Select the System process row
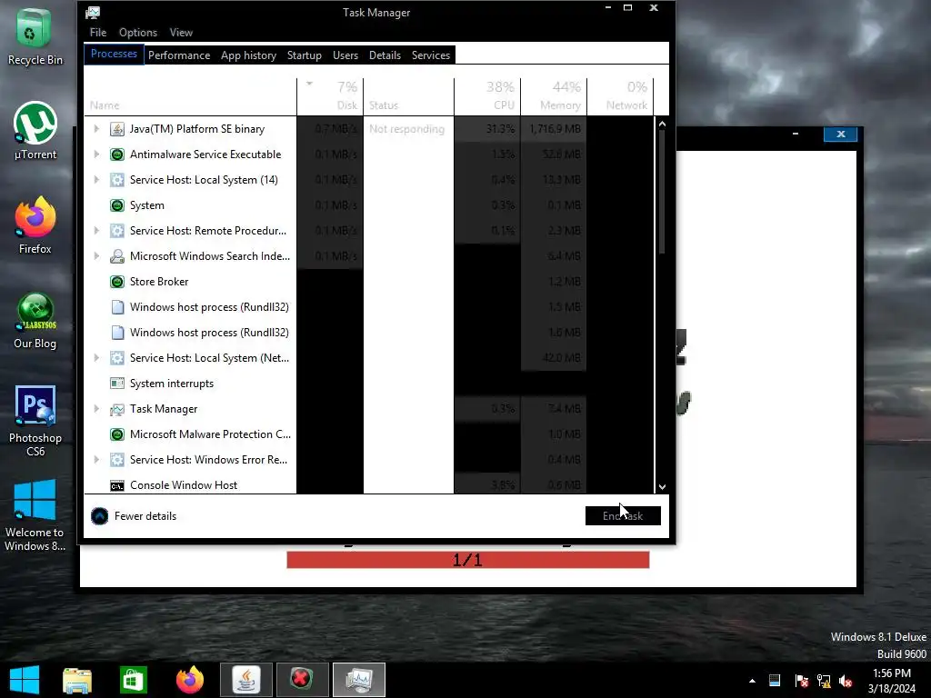Screen dimensions: 931x698 coord(368,205)
